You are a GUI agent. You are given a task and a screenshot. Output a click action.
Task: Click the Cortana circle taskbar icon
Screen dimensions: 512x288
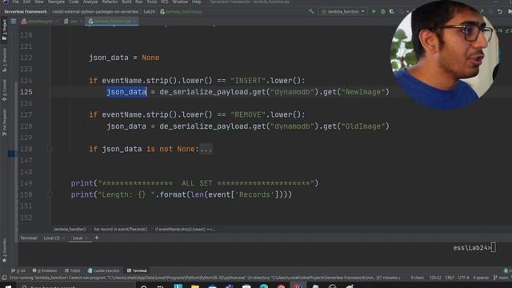coord(144,286)
